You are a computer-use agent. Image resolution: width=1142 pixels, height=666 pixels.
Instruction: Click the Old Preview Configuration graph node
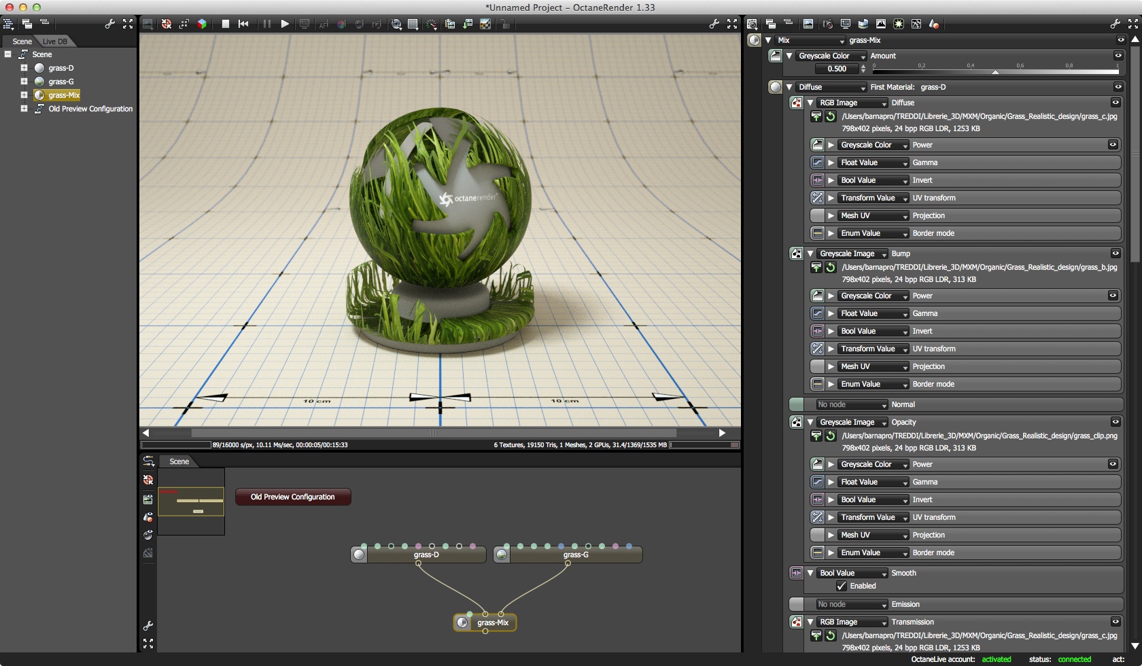tap(293, 497)
